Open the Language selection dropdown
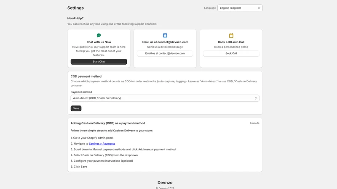 pos(240,8)
